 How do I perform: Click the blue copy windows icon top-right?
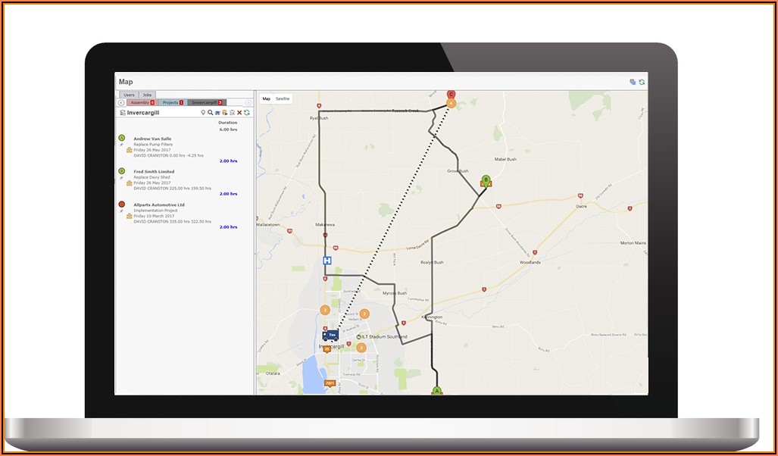tap(633, 82)
